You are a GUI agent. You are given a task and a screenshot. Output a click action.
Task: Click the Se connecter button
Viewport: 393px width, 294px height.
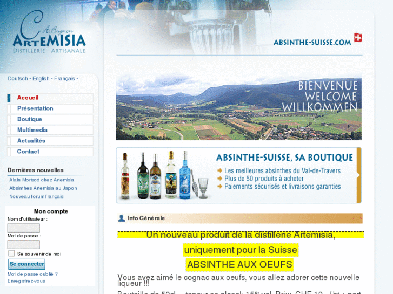click(x=27, y=264)
